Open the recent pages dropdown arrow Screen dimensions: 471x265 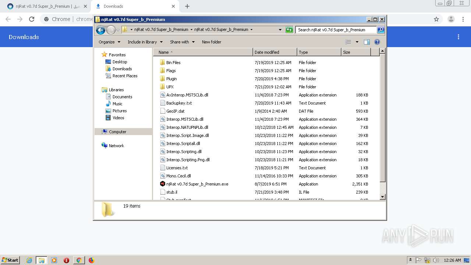click(x=118, y=30)
